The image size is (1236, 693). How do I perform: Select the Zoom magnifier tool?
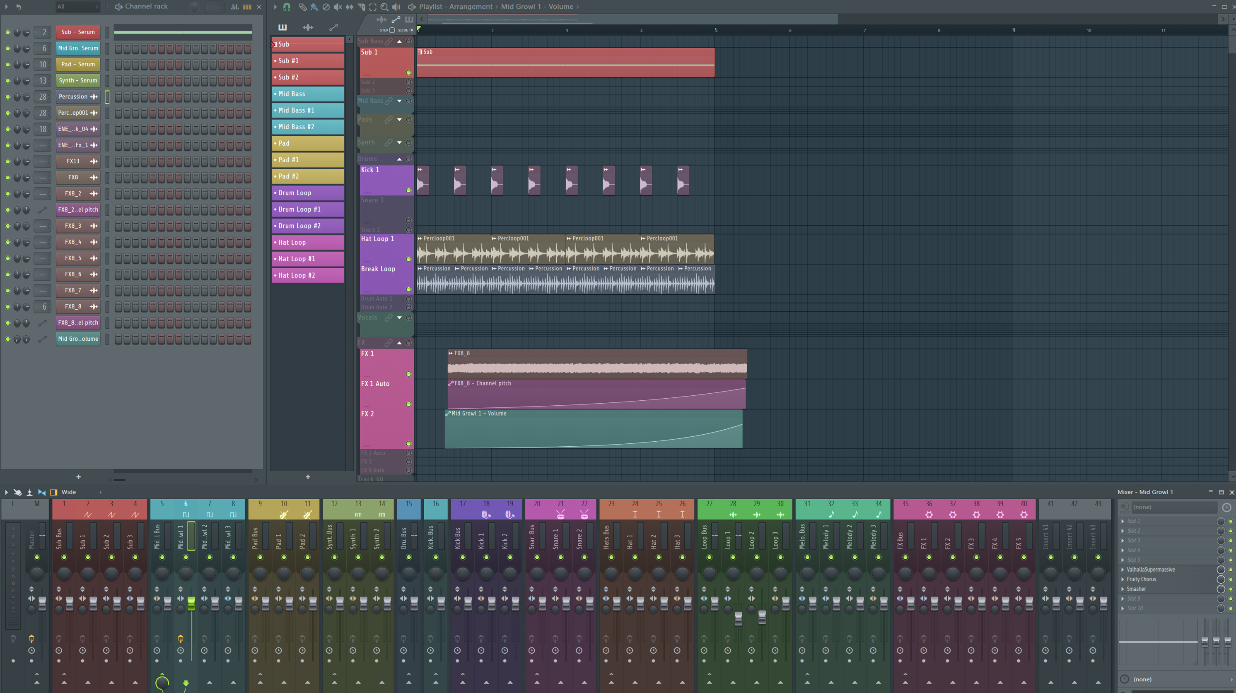(x=384, y=7)
